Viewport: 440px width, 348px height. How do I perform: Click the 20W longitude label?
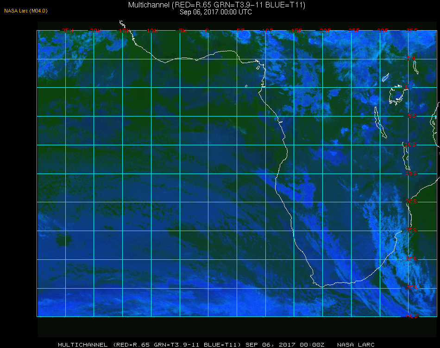coord(96,31)
